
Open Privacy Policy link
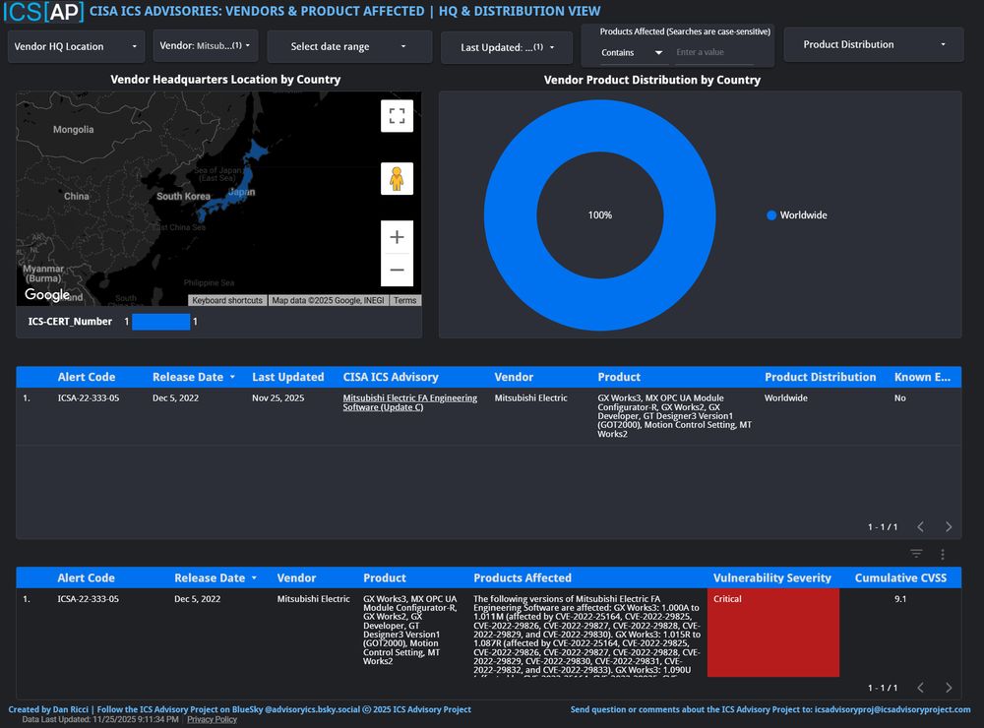click(x=213, y=720)
